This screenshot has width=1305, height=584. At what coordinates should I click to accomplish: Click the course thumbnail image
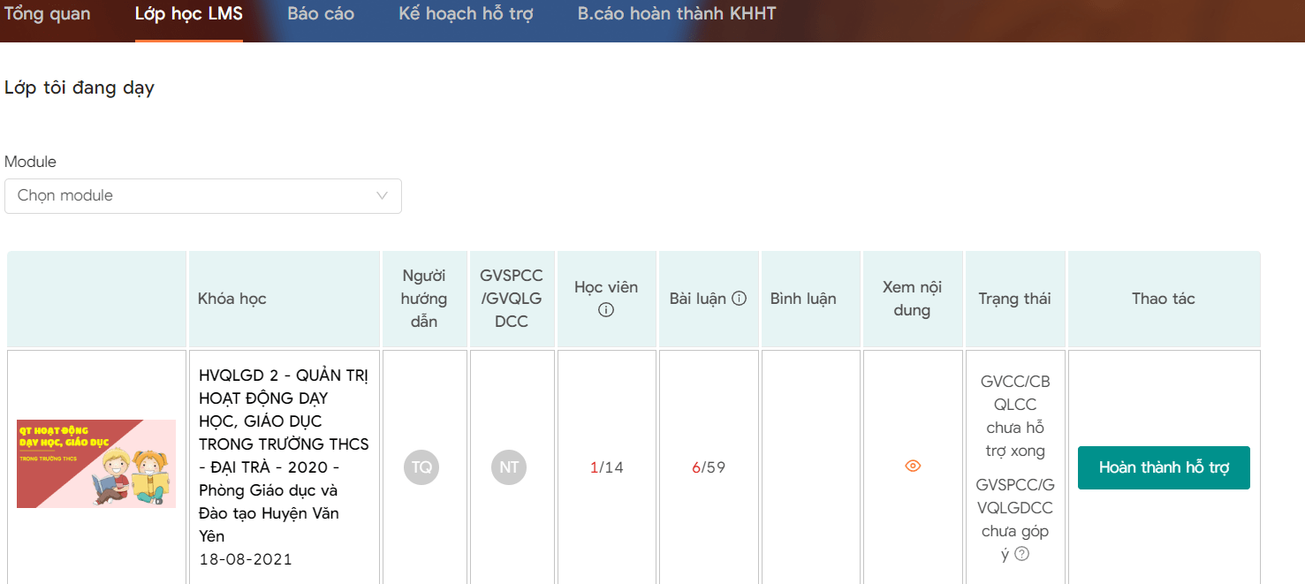click(96, 464)
